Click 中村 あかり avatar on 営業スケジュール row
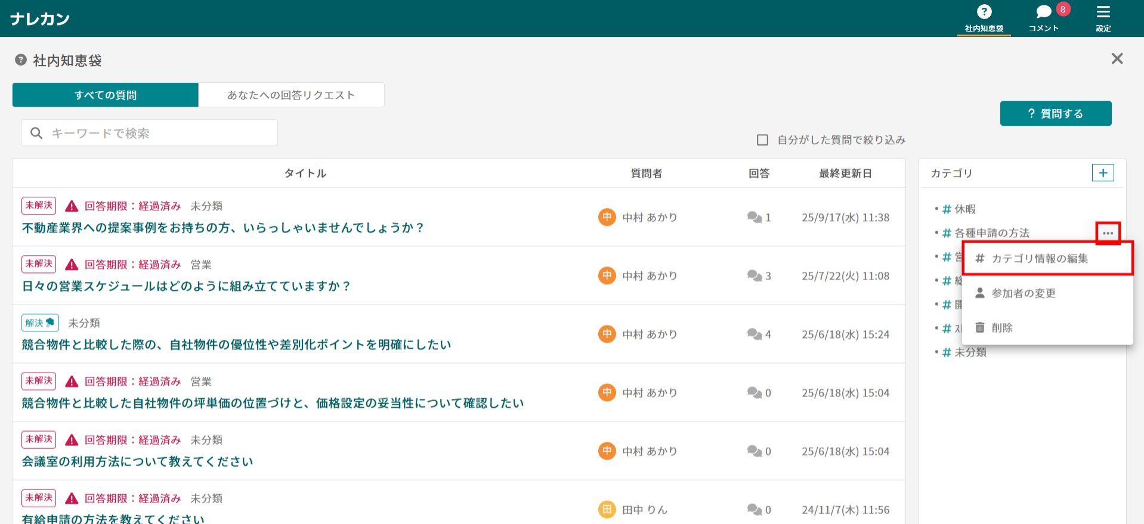The width and height of the screenshot is (1144, 524). tap(607, 275)
